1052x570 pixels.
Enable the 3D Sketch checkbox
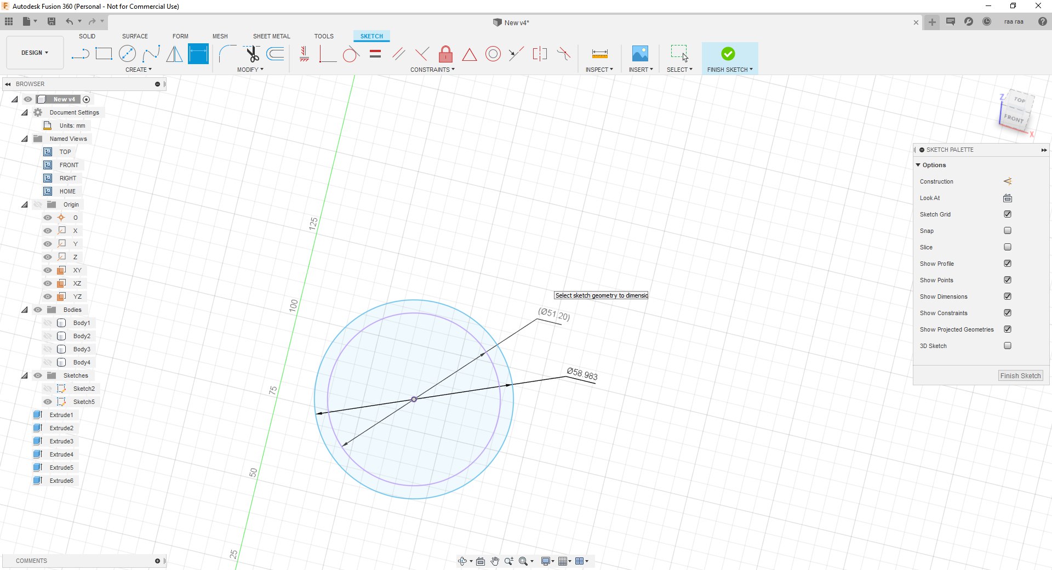pos(1007,346)
